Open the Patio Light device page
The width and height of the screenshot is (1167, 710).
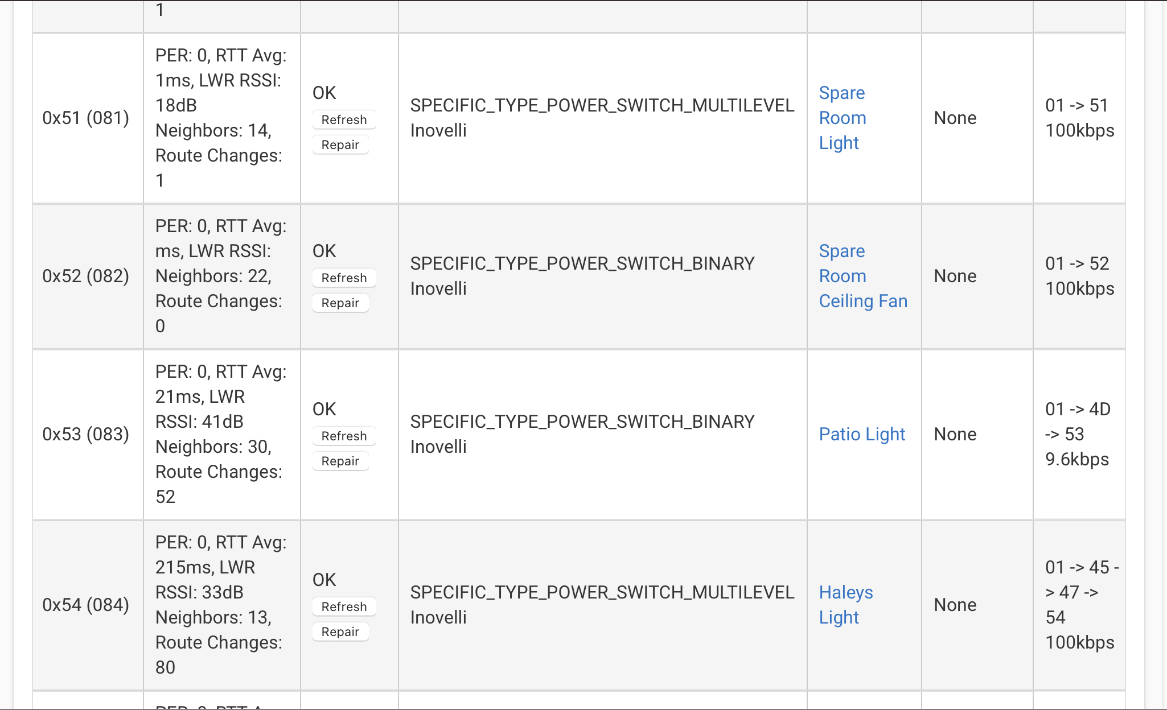[862, 434]
